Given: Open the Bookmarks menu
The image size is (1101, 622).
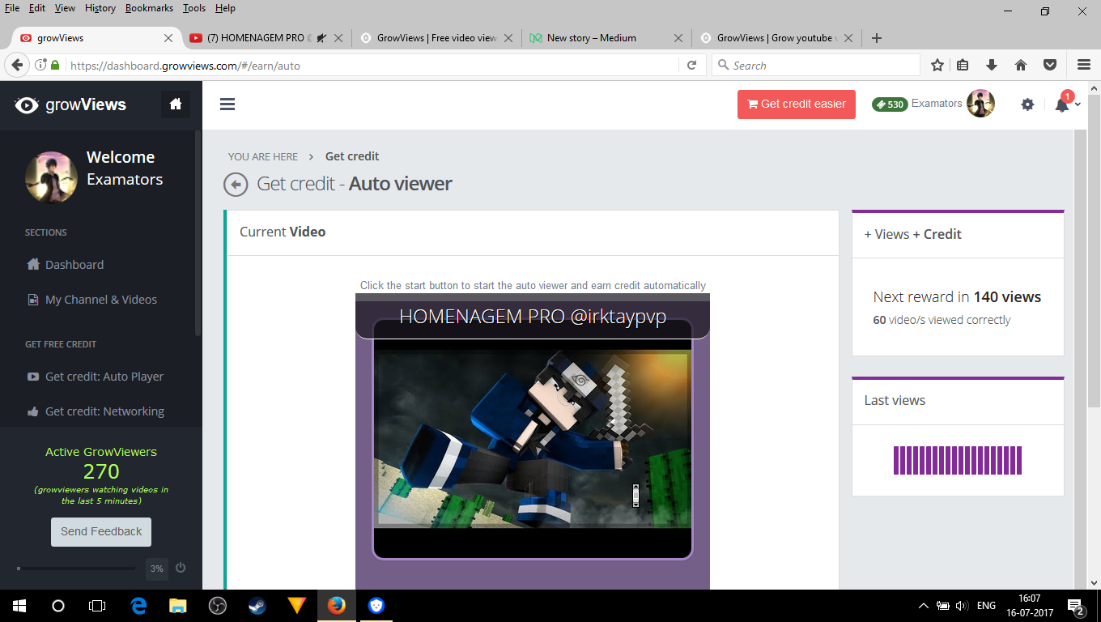Looking at the screenshot, I should click(150, 8).
